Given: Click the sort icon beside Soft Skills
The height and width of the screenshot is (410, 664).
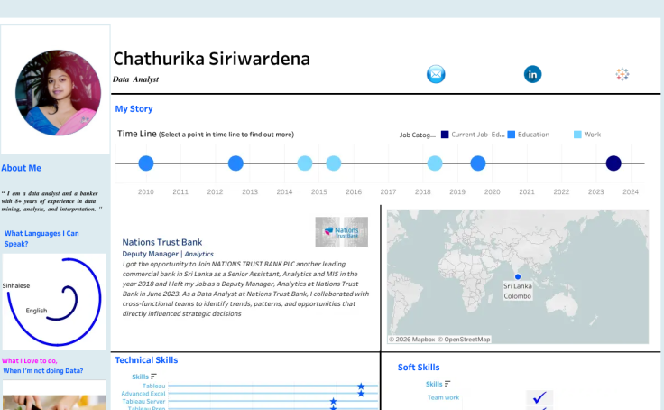Looking at the screenshot, I should tap(447, 383).
